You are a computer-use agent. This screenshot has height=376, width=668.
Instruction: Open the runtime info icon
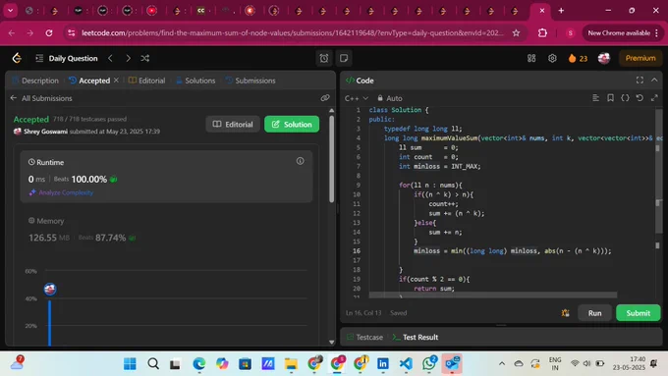click(x=301, y=161)
